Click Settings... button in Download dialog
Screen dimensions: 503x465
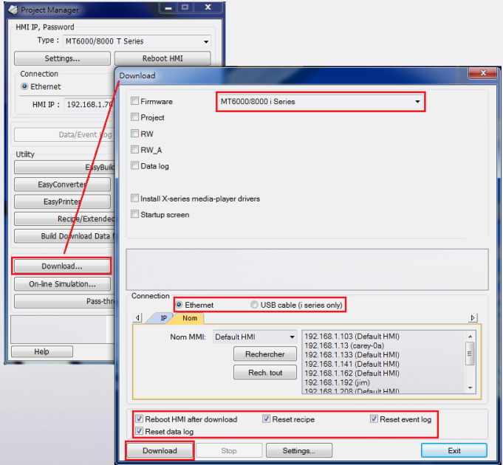298,450
